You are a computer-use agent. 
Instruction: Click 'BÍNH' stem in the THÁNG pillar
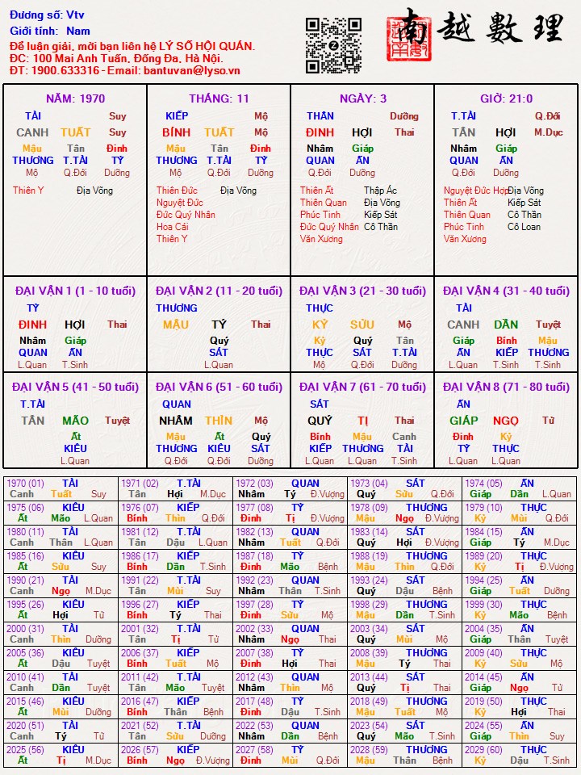(x=177, y=132)
